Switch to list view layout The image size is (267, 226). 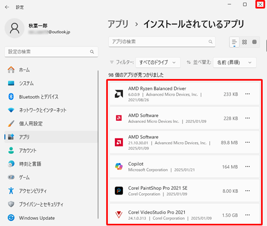click(x=234, y=42)
